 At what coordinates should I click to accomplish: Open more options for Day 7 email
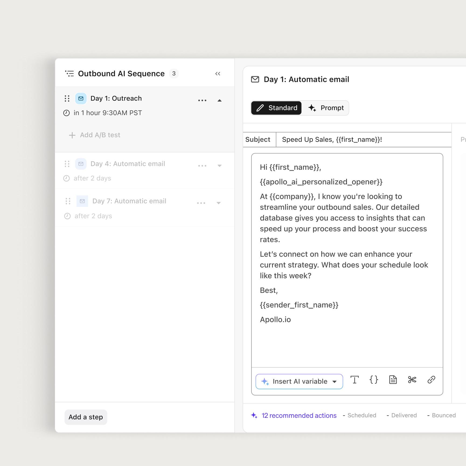(x=201, y=203)
